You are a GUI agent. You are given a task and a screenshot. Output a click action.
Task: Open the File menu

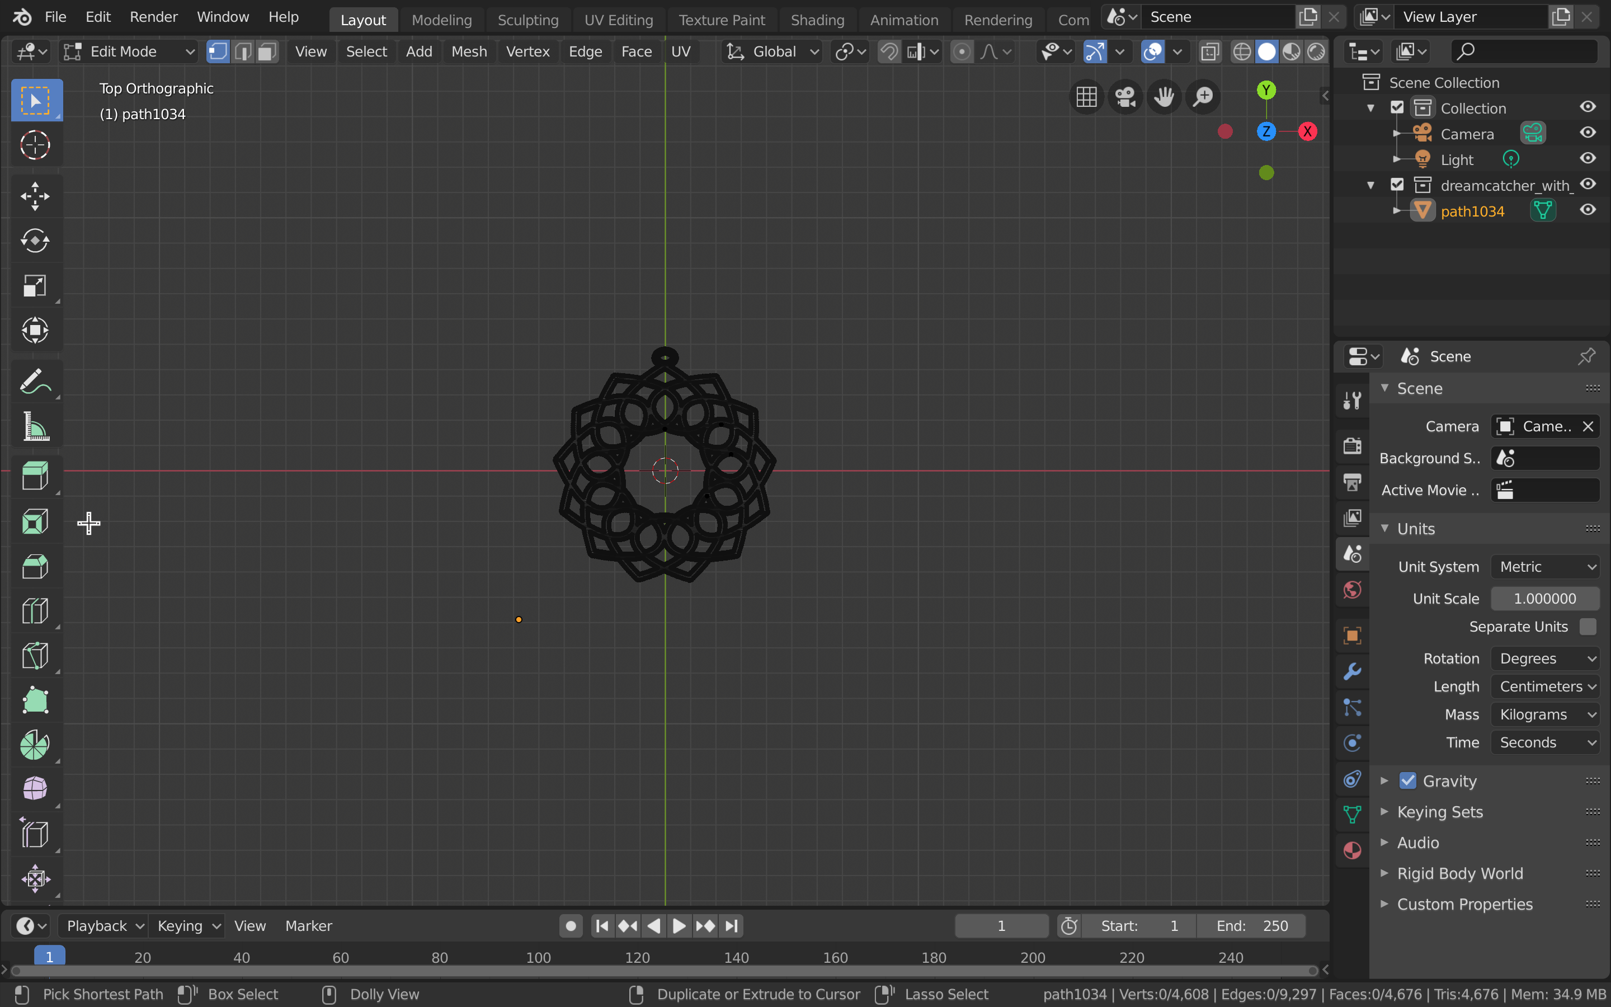coord(55,17)
